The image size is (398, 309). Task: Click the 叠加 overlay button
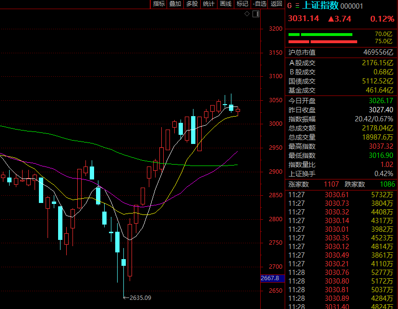175,4
